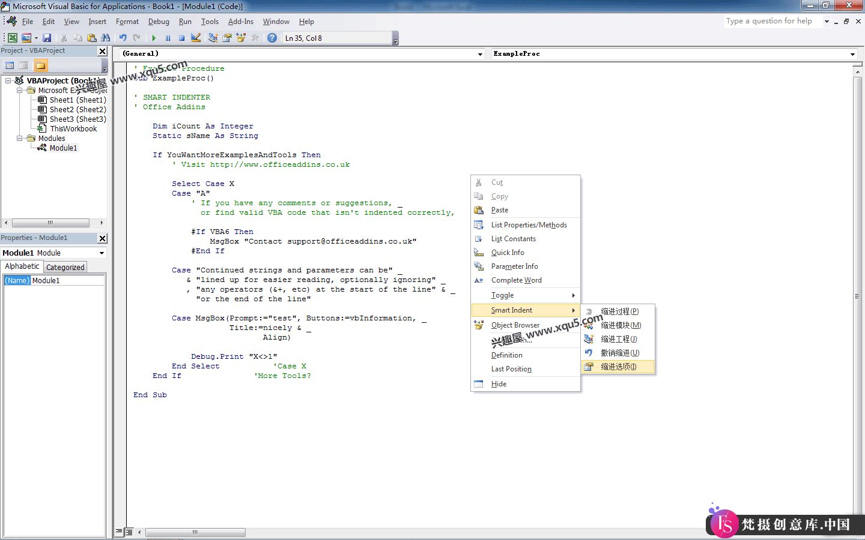
Task: Select Module1 in the Modules folder
Action: [63, 148]
